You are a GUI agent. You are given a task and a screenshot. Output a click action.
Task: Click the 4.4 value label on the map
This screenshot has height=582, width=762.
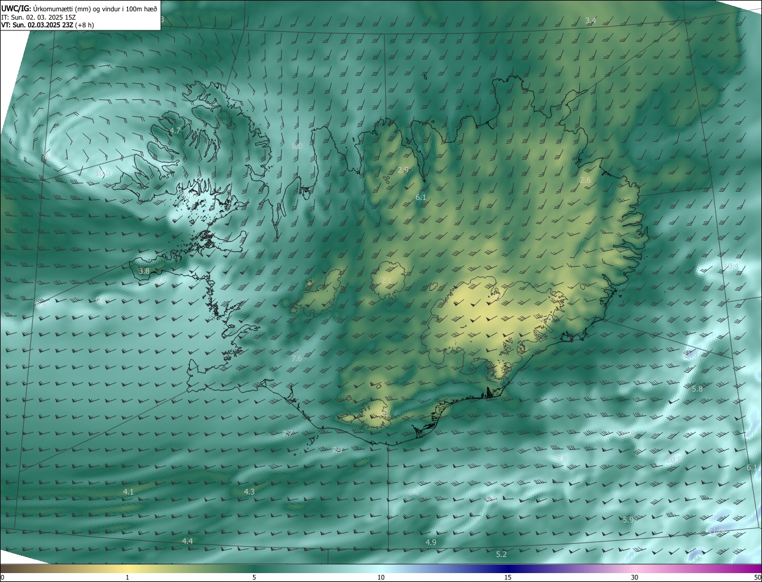click(187, 541)
